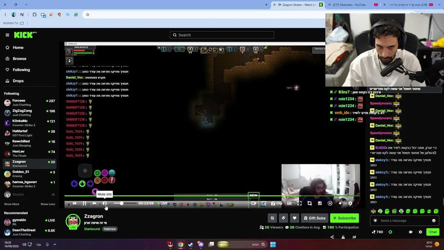Open chat settings gear

420,232
